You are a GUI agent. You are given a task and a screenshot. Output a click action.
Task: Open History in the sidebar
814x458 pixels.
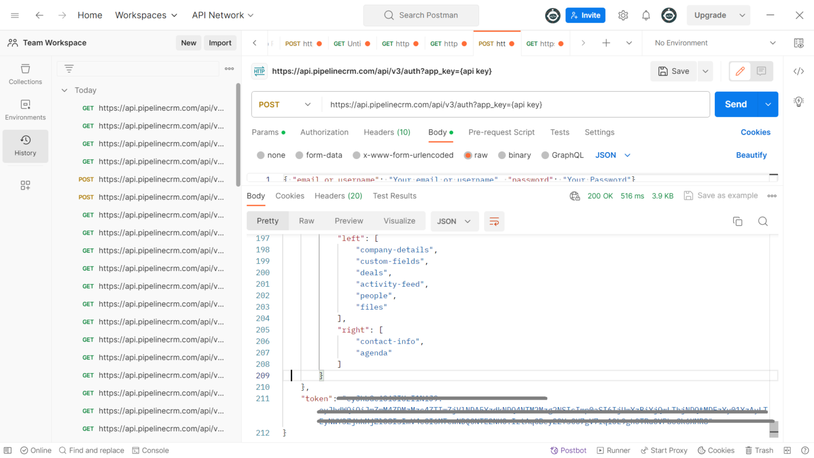click(x=25, y=146)
